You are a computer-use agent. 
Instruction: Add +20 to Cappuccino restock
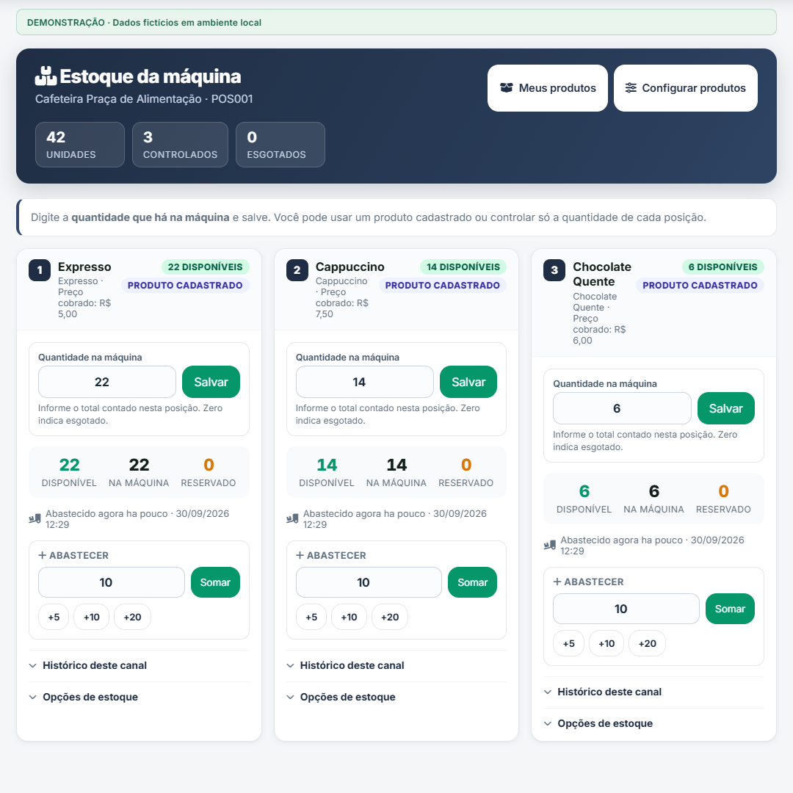(390, 617)
